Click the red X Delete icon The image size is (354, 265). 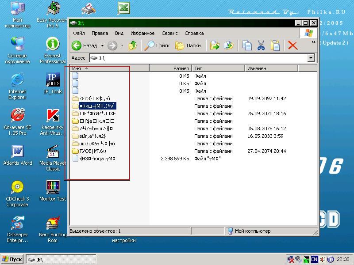click(x=292, y=45)
